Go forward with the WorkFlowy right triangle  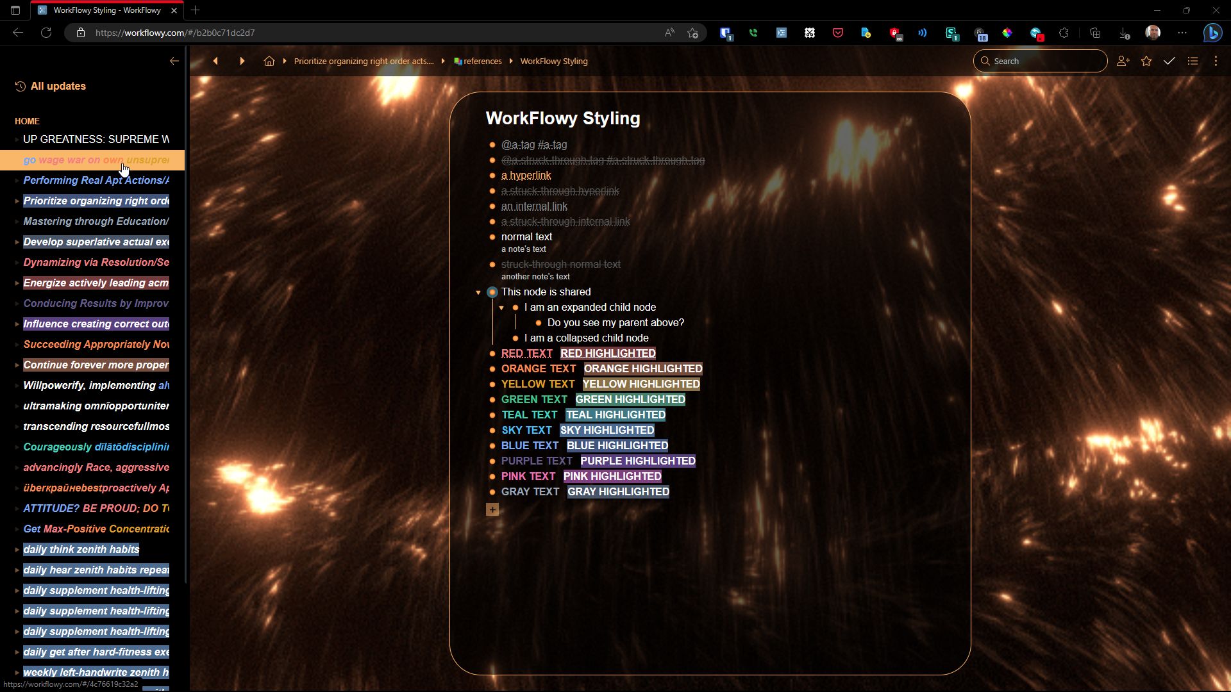click(x=242, y=61)
